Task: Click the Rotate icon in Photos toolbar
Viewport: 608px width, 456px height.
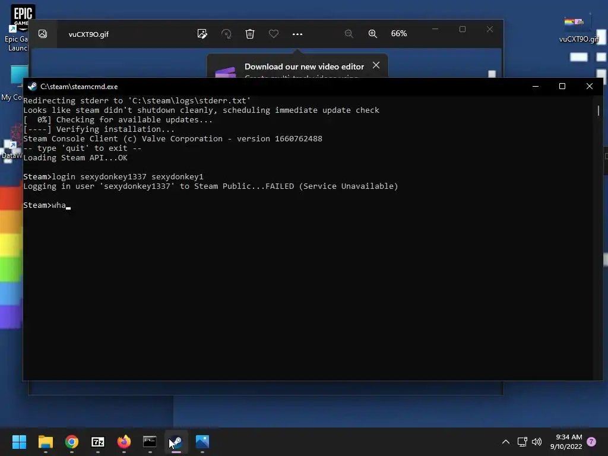Action: point(226,34)
